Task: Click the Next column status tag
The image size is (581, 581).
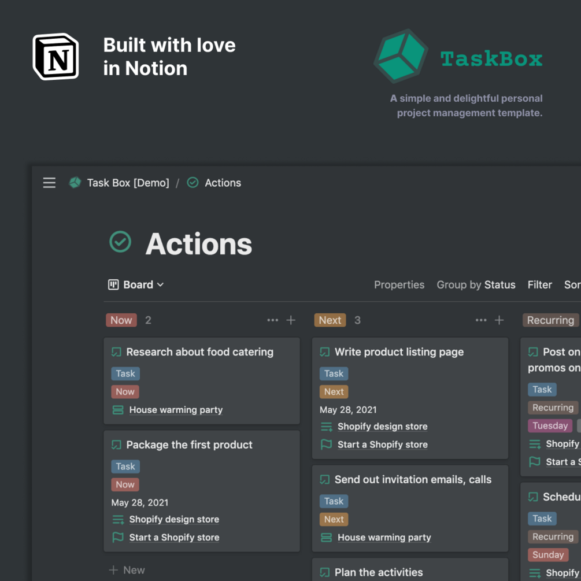Action: click(330, 320)
